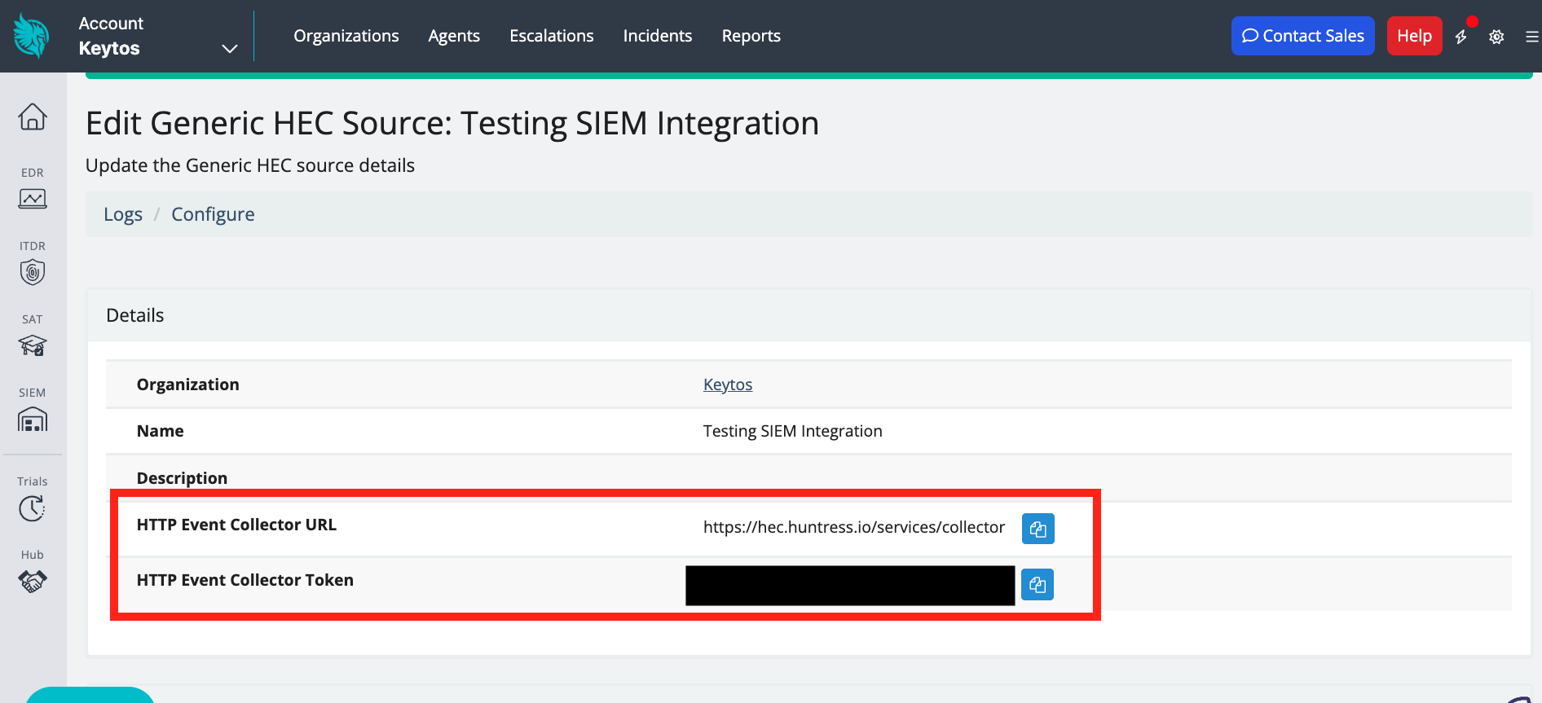Open the settings gear icon
The image size is (1542, 703).
click(1496, 37)
